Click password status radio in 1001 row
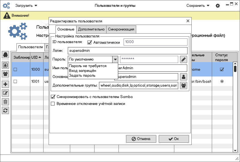This screenshot has height=162, width=240. [x=222, y=82]
